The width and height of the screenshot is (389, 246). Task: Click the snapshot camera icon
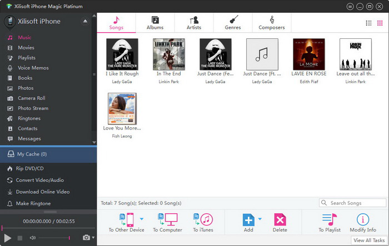86,238
